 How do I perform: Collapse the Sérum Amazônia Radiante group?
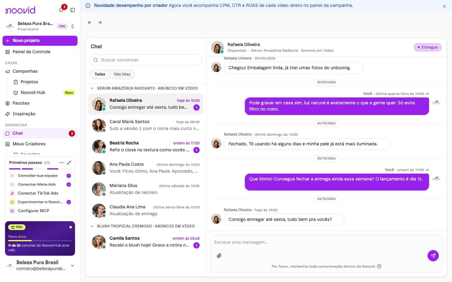pyautogui.click(x=92, y=88)
